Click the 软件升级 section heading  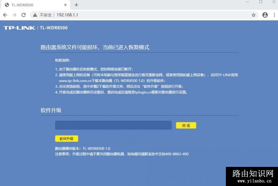click(x=51, y=110)
